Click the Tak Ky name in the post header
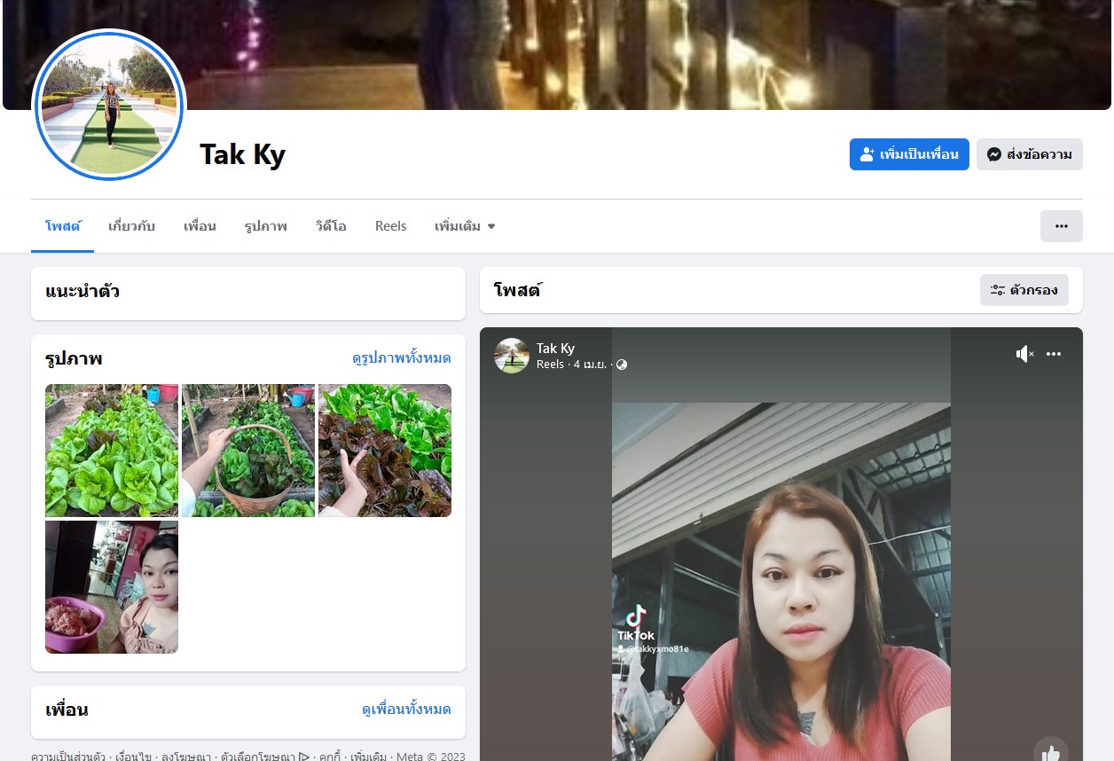The width and height of the screenshot is (1114, 761). tap(555, 349)
